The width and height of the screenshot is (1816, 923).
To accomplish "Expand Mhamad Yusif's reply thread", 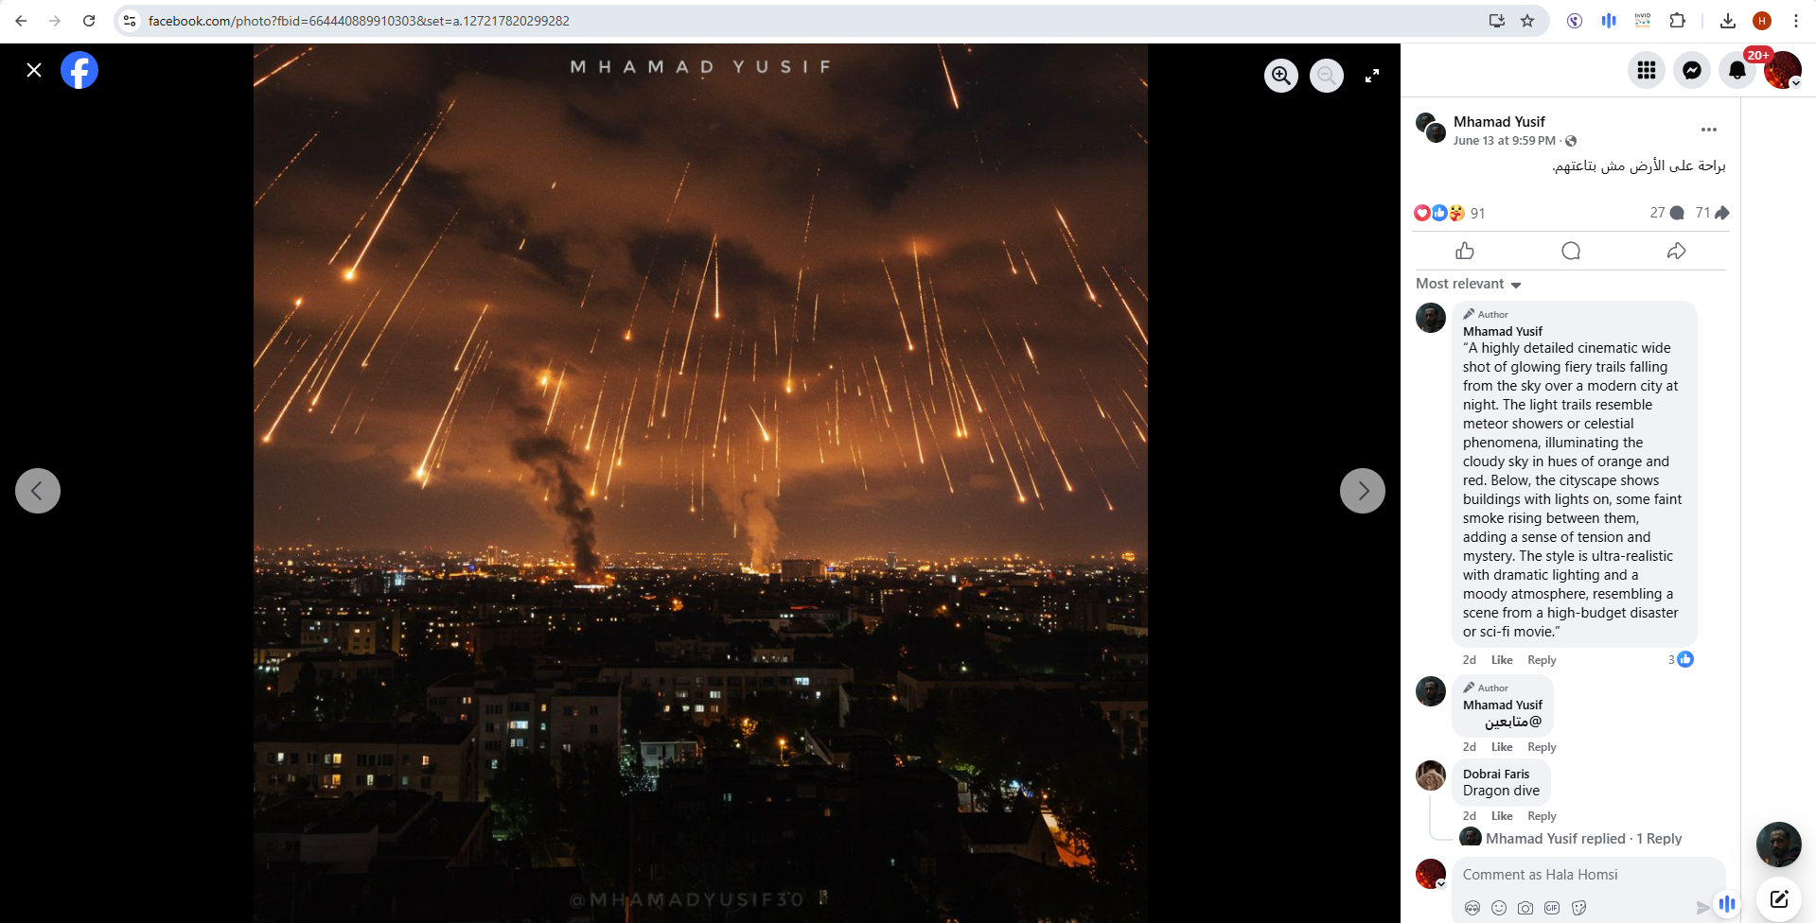I will pos(1582,839).
